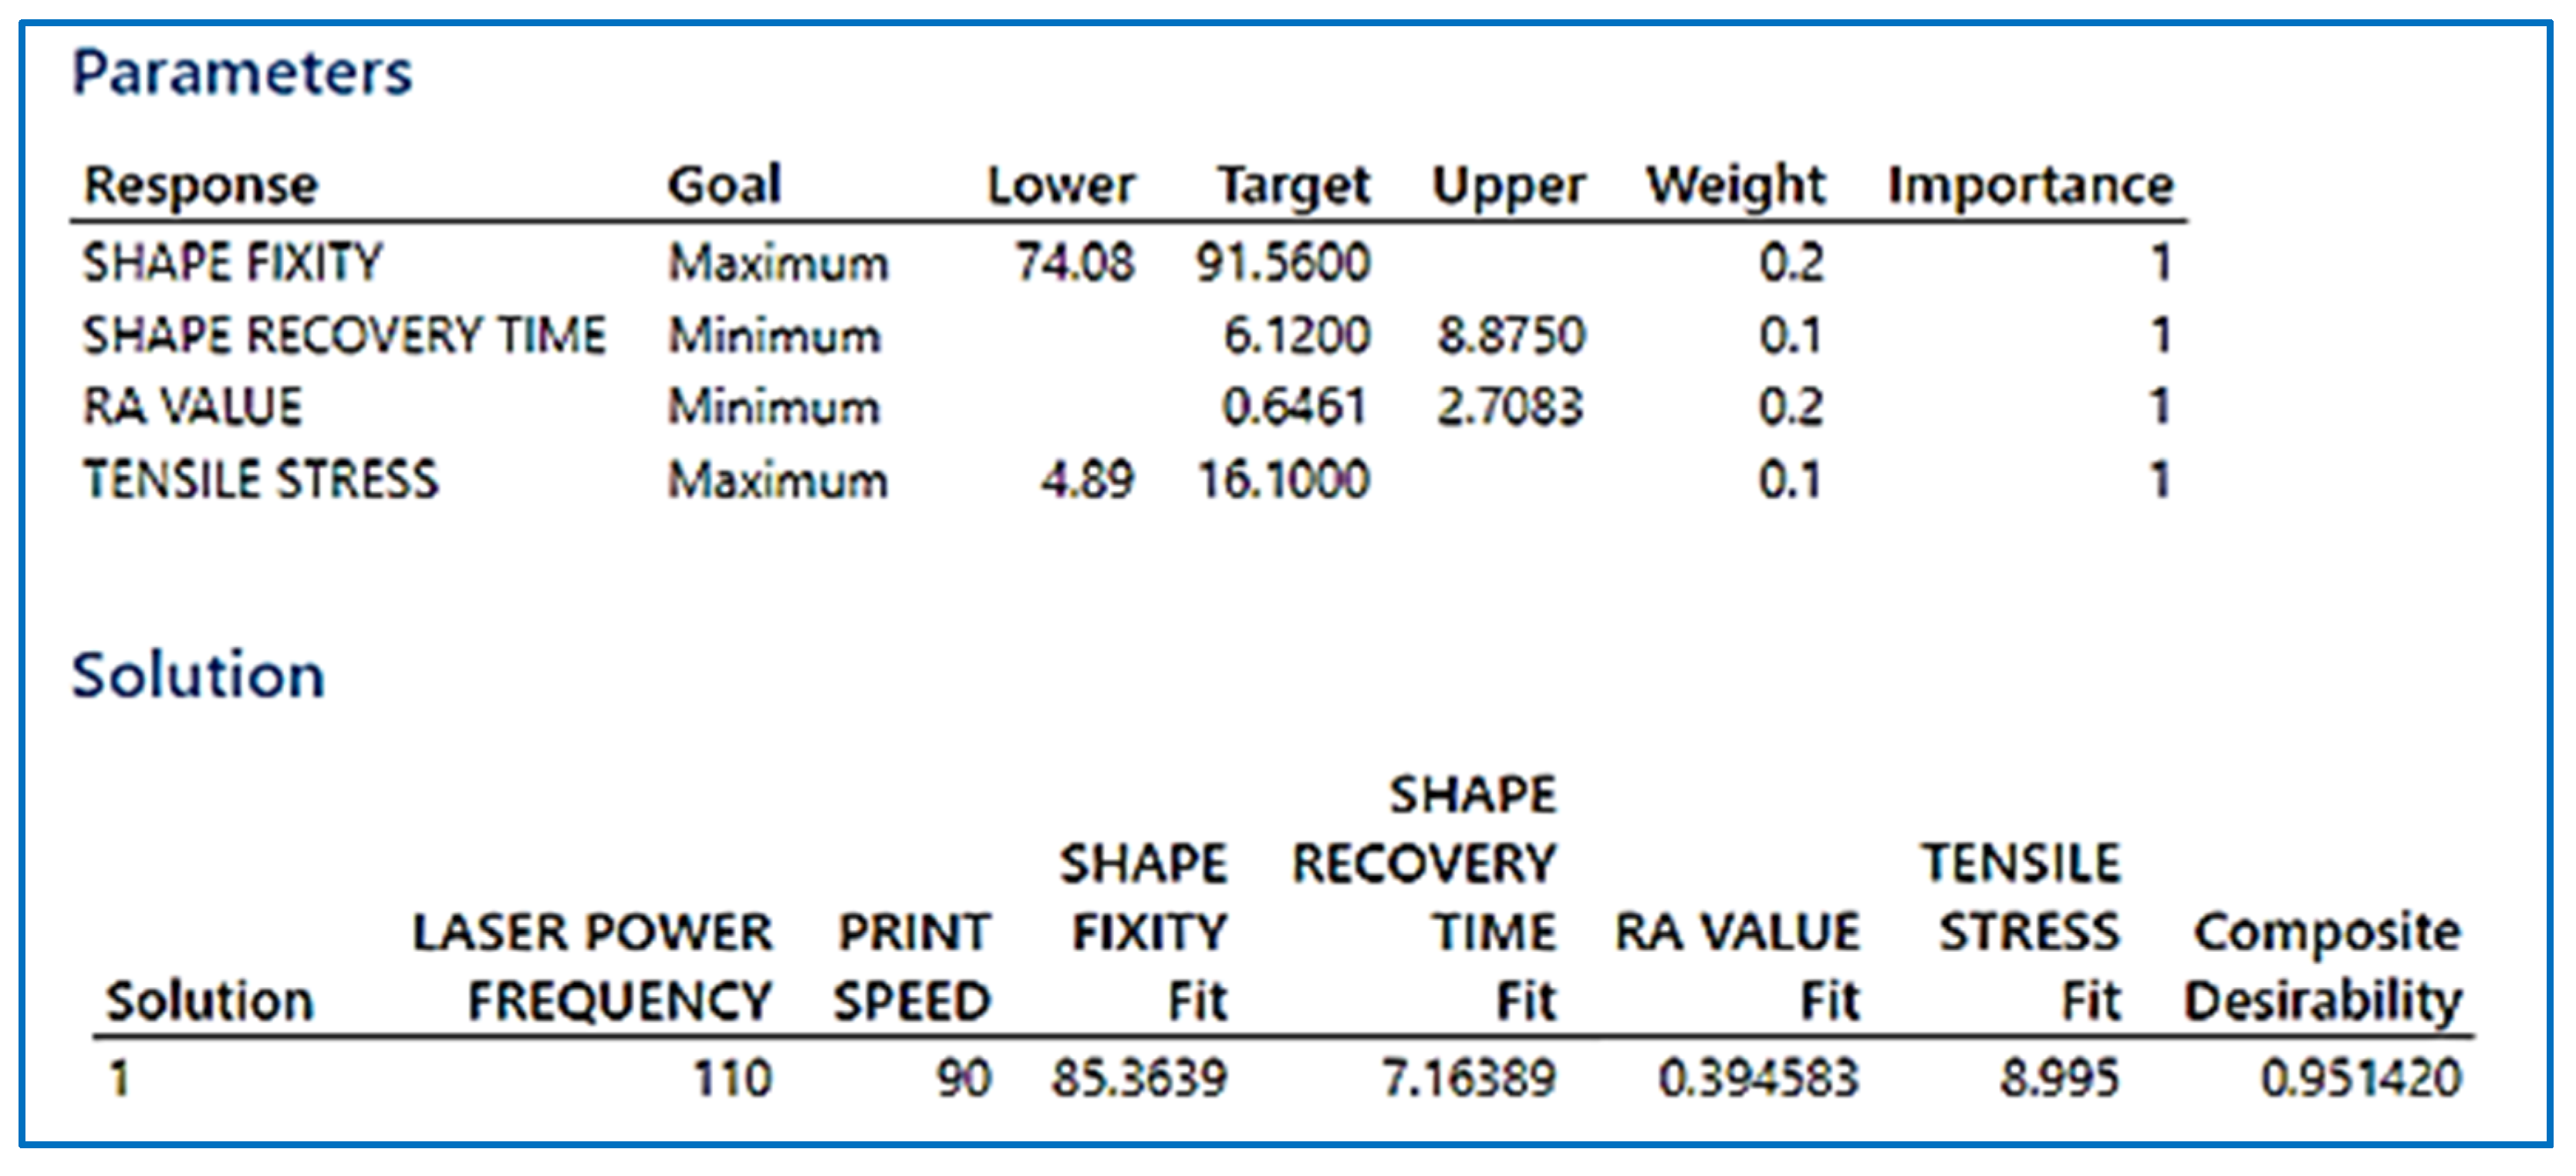Viewport: 2576px width, 1176px height.
Task: Select the TENSILE STRESS lower value 4.89
Action: (1087, 479)
